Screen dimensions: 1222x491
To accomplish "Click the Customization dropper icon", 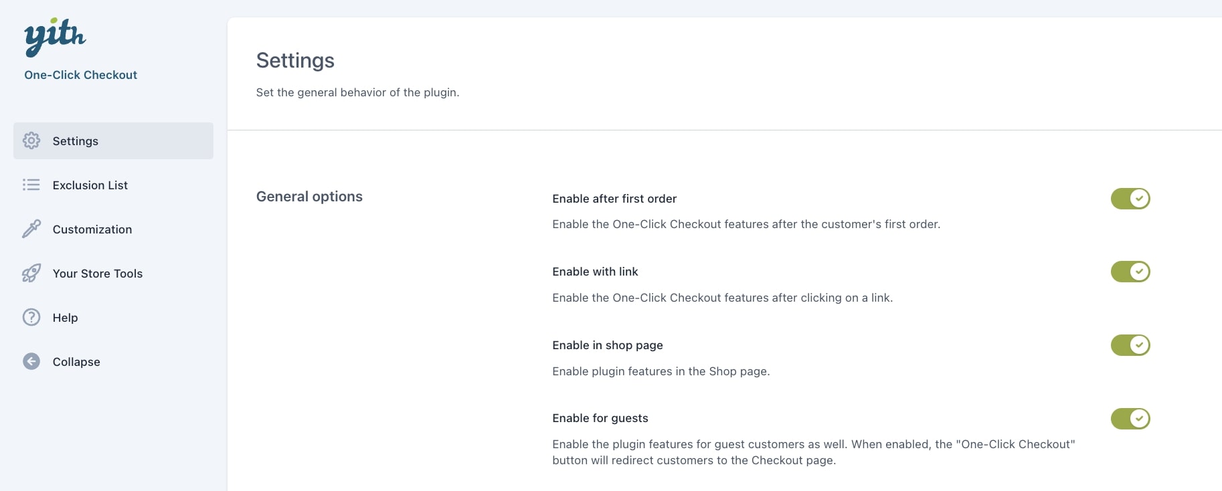I will (x=31, y=229).
